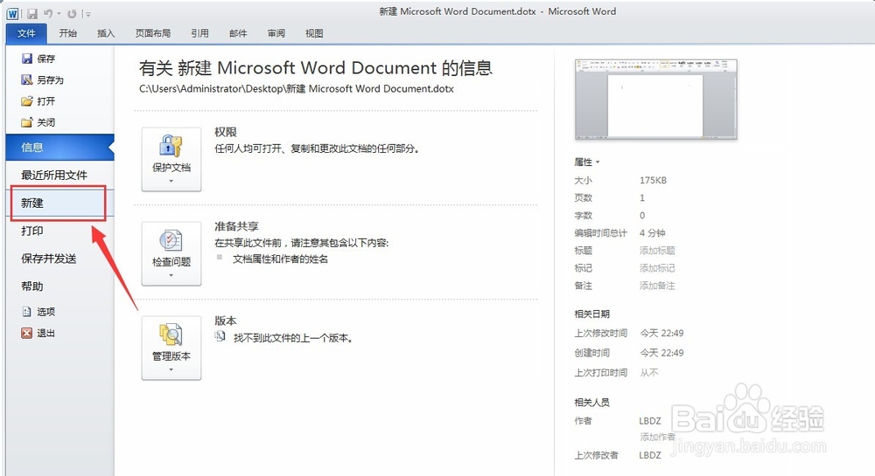Click the 权限 section heading
This screenshot has width=875, height=476.
(x=226, y=132)
